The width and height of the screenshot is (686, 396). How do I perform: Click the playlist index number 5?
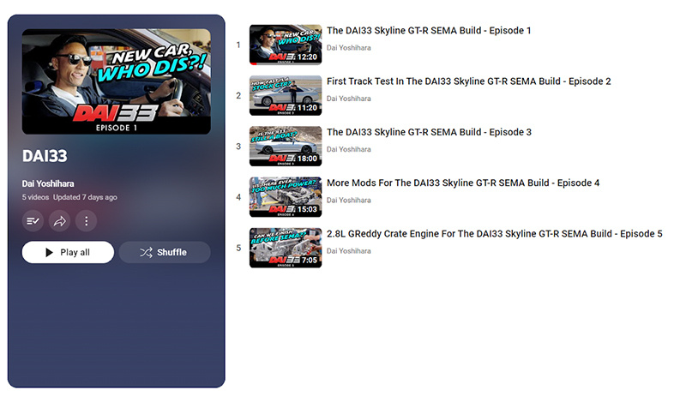pos(238,248)
